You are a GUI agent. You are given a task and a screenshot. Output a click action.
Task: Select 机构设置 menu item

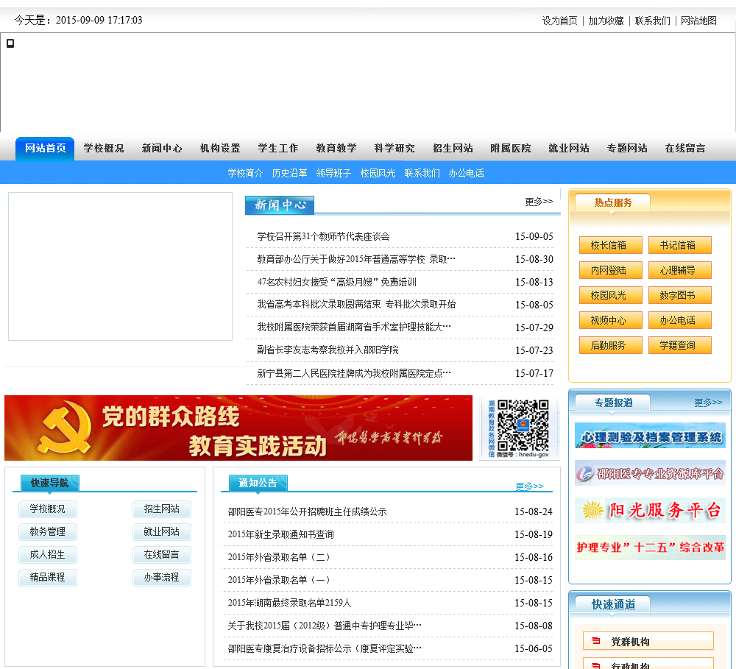point(220,149)
